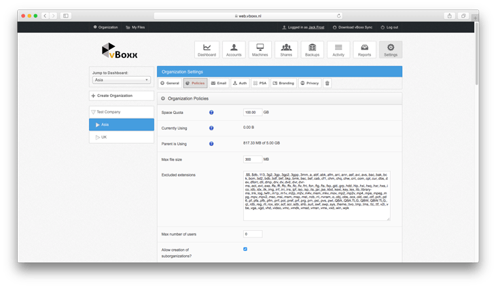Open the Jump to Dashboard dropdown

pos(121,79)
